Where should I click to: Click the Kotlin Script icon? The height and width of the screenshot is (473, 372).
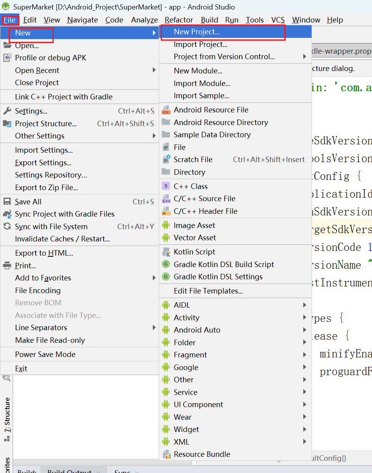click(x=166, y=252)
